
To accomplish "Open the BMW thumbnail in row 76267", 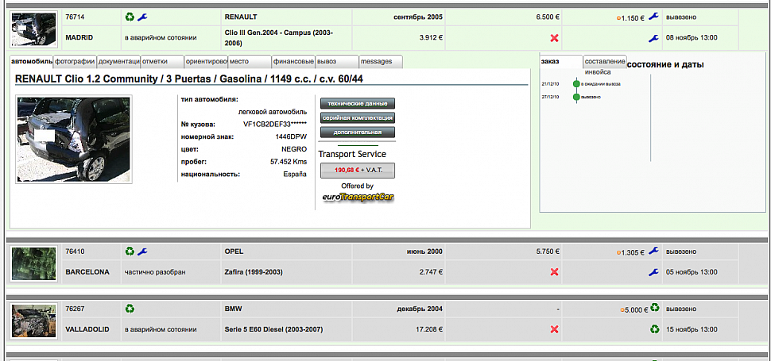I will [x=34, y=321].
